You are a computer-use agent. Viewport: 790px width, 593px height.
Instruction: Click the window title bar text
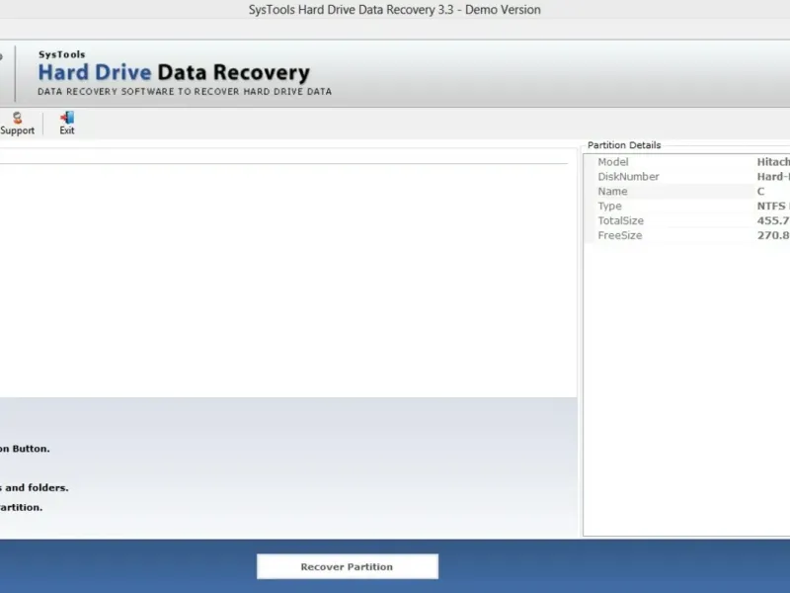coord(394,10)
